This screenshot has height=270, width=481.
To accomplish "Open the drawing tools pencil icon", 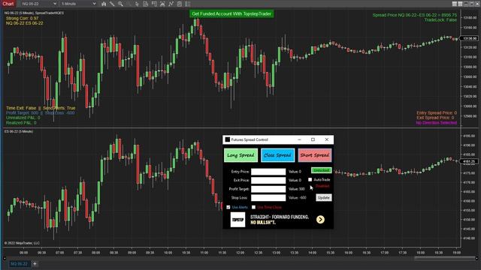I will 112,4.
